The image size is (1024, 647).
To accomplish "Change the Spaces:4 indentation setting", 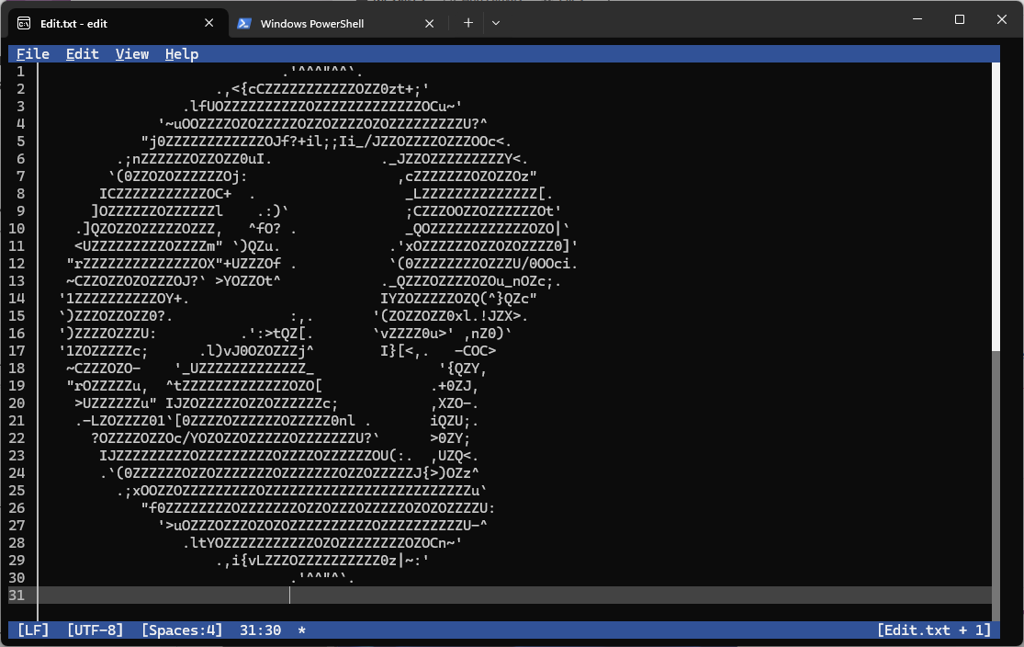I will coord(182,630).
